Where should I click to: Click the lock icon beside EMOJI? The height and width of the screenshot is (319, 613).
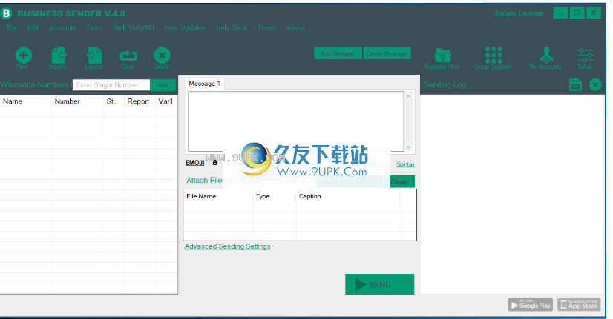tap(215, 162)
